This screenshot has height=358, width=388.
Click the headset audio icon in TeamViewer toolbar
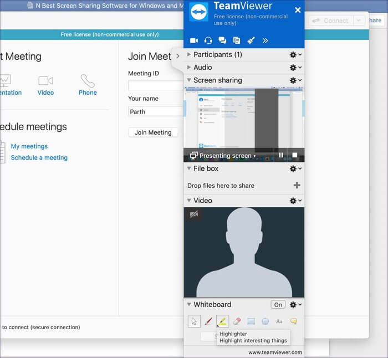208,40
